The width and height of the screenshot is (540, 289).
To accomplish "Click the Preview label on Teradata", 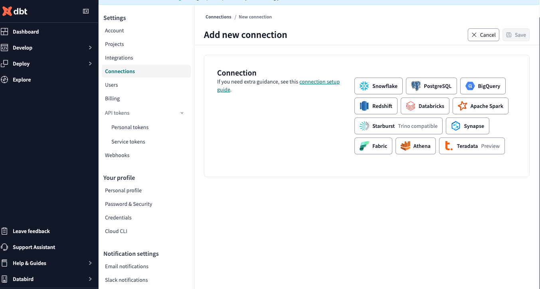I will pos(490,146).
